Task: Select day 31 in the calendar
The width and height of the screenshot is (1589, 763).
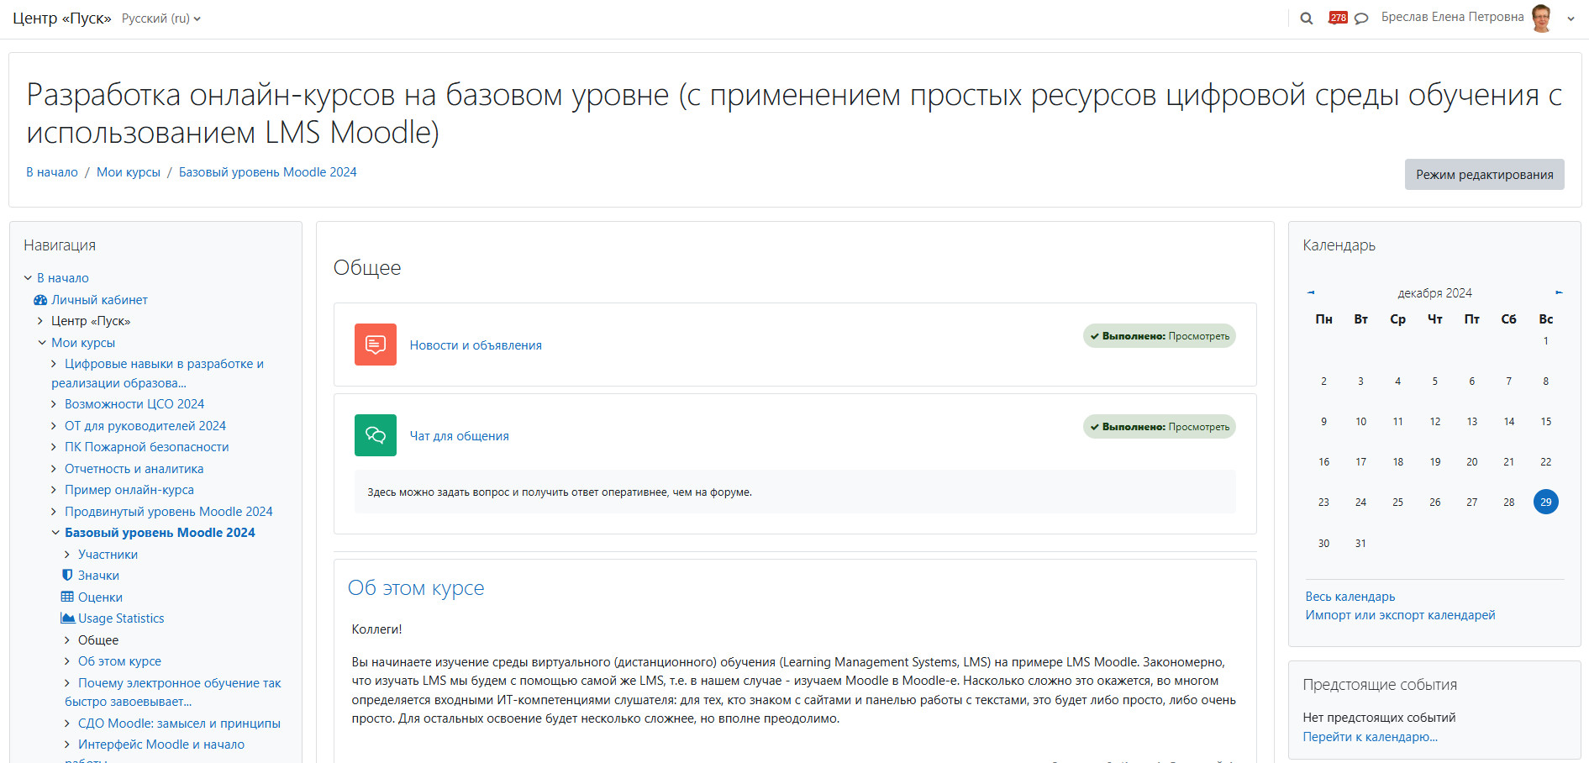Action: click(1360, 544)
